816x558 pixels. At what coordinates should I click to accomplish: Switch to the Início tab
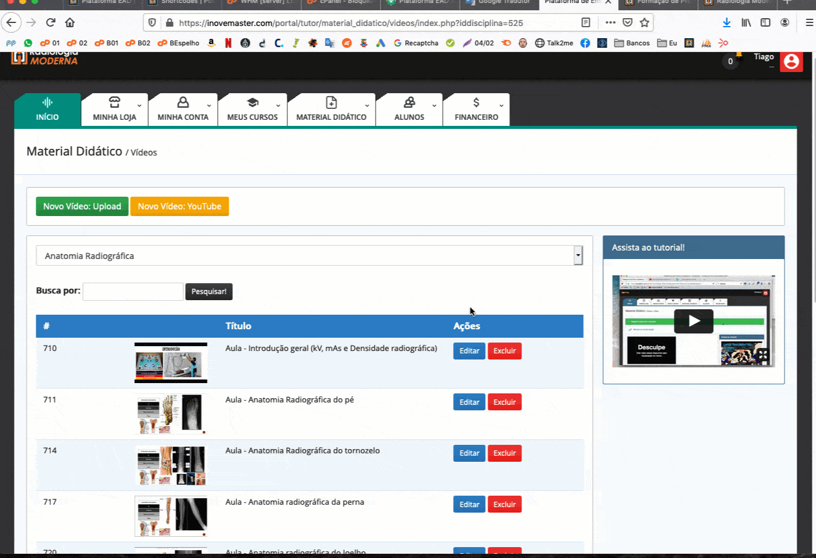coord(47,110)
